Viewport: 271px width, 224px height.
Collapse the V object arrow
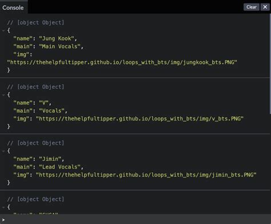click(3, 95)
